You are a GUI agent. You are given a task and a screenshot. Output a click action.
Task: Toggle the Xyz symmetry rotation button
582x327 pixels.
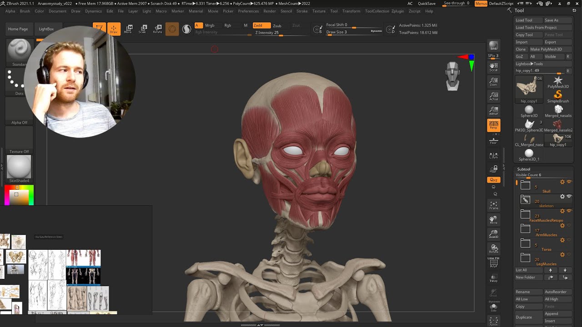click(x=493, y=180)
